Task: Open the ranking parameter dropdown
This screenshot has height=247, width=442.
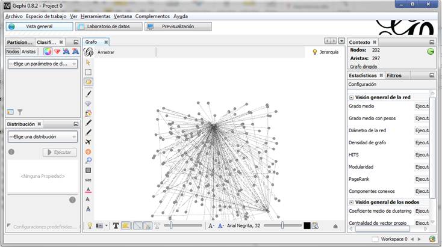Action: [42, 64]
